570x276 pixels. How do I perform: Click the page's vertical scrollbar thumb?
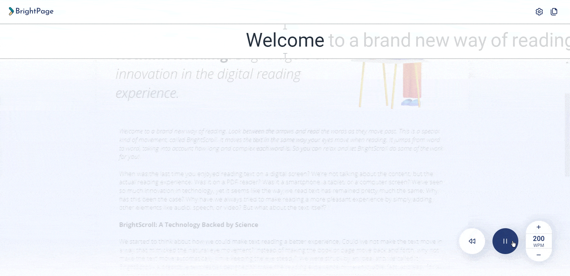[567, 135]
